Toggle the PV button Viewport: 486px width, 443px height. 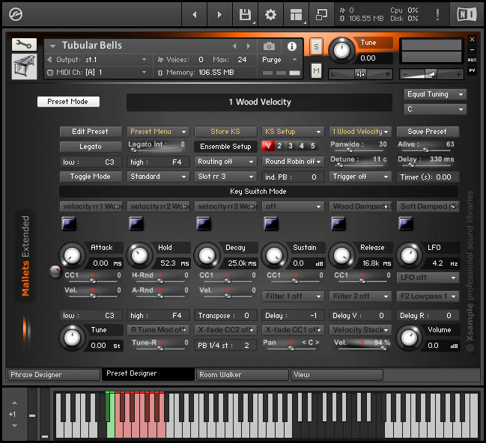472,70
